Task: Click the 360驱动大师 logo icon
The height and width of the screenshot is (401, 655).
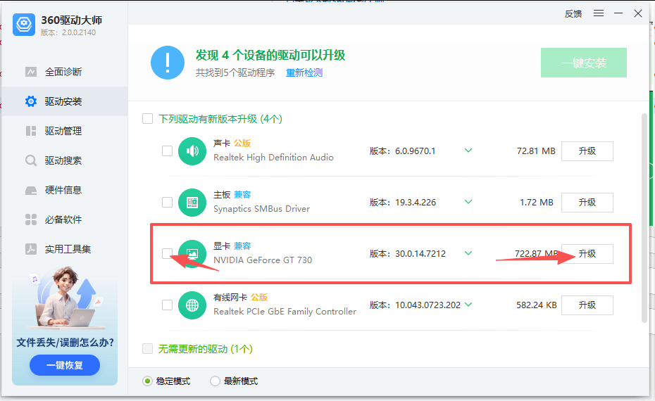Action: pos(24,25)
